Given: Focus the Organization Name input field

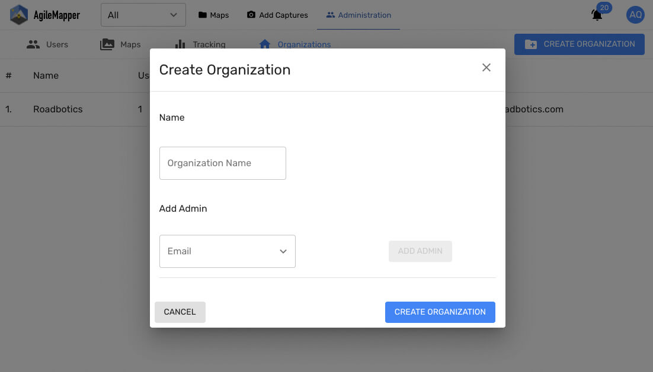Looking at the screenshot, I should click(x=223, y=163).
